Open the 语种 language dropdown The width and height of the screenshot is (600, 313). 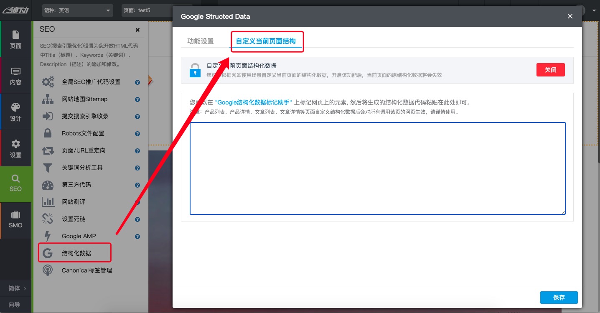77,10
